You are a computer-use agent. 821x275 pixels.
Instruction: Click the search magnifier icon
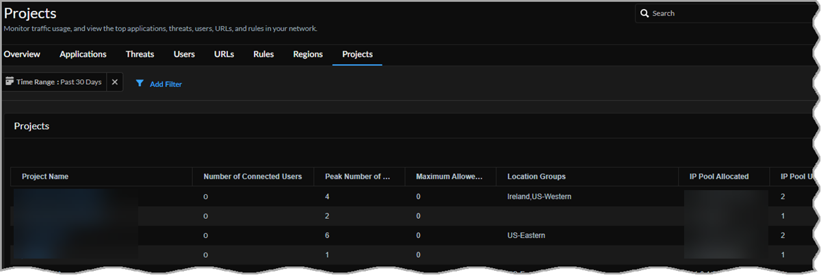tap(644, 14)
